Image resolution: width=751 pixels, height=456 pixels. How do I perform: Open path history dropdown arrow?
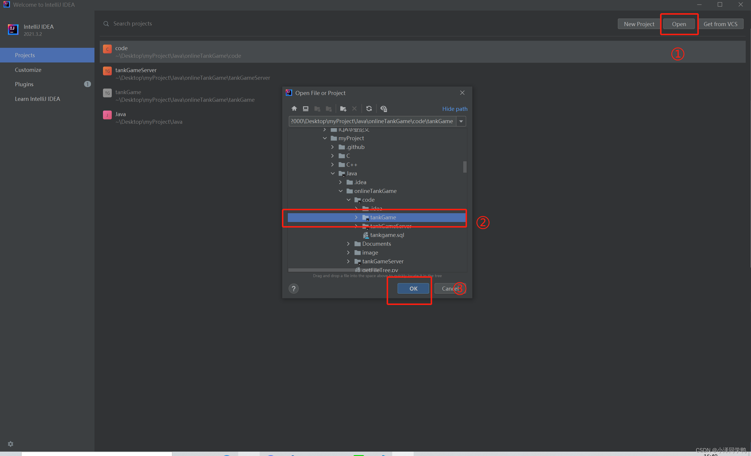pos(461,121)
